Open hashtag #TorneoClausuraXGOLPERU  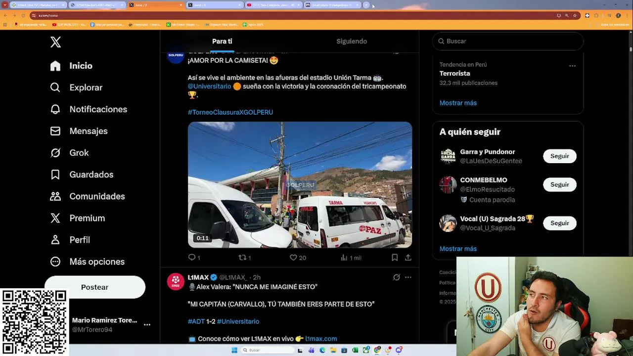[230, 112]
